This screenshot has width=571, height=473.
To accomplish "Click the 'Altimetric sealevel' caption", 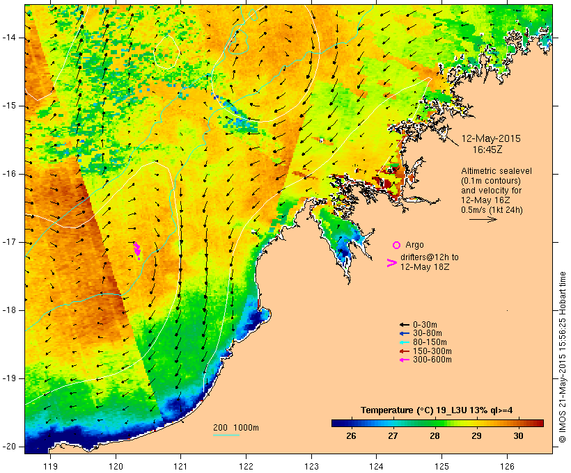I will (x=496, y=171).
